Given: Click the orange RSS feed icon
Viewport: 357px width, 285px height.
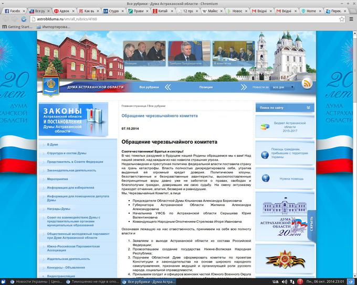Looking at the screenshot, I should coord(307,83).
